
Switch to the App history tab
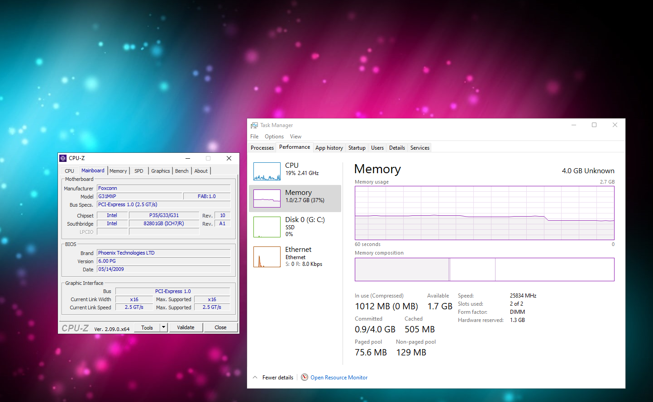[329, 148]
